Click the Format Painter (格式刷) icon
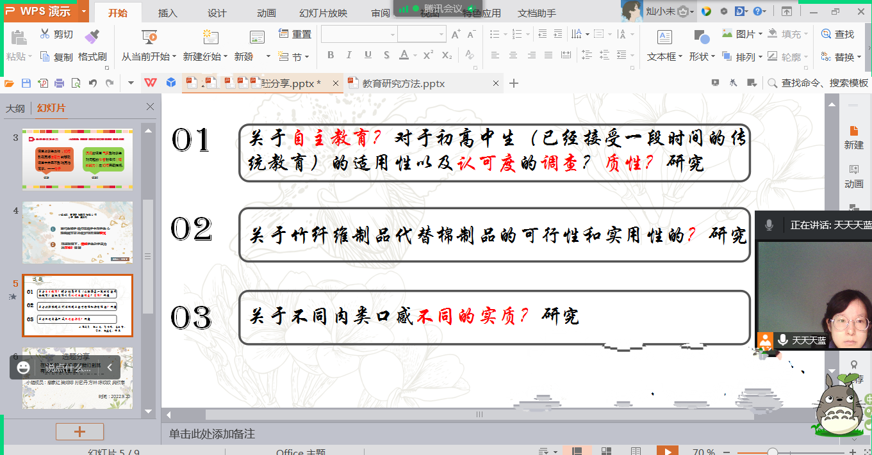The image size is (872, 455). click(92, 36)
